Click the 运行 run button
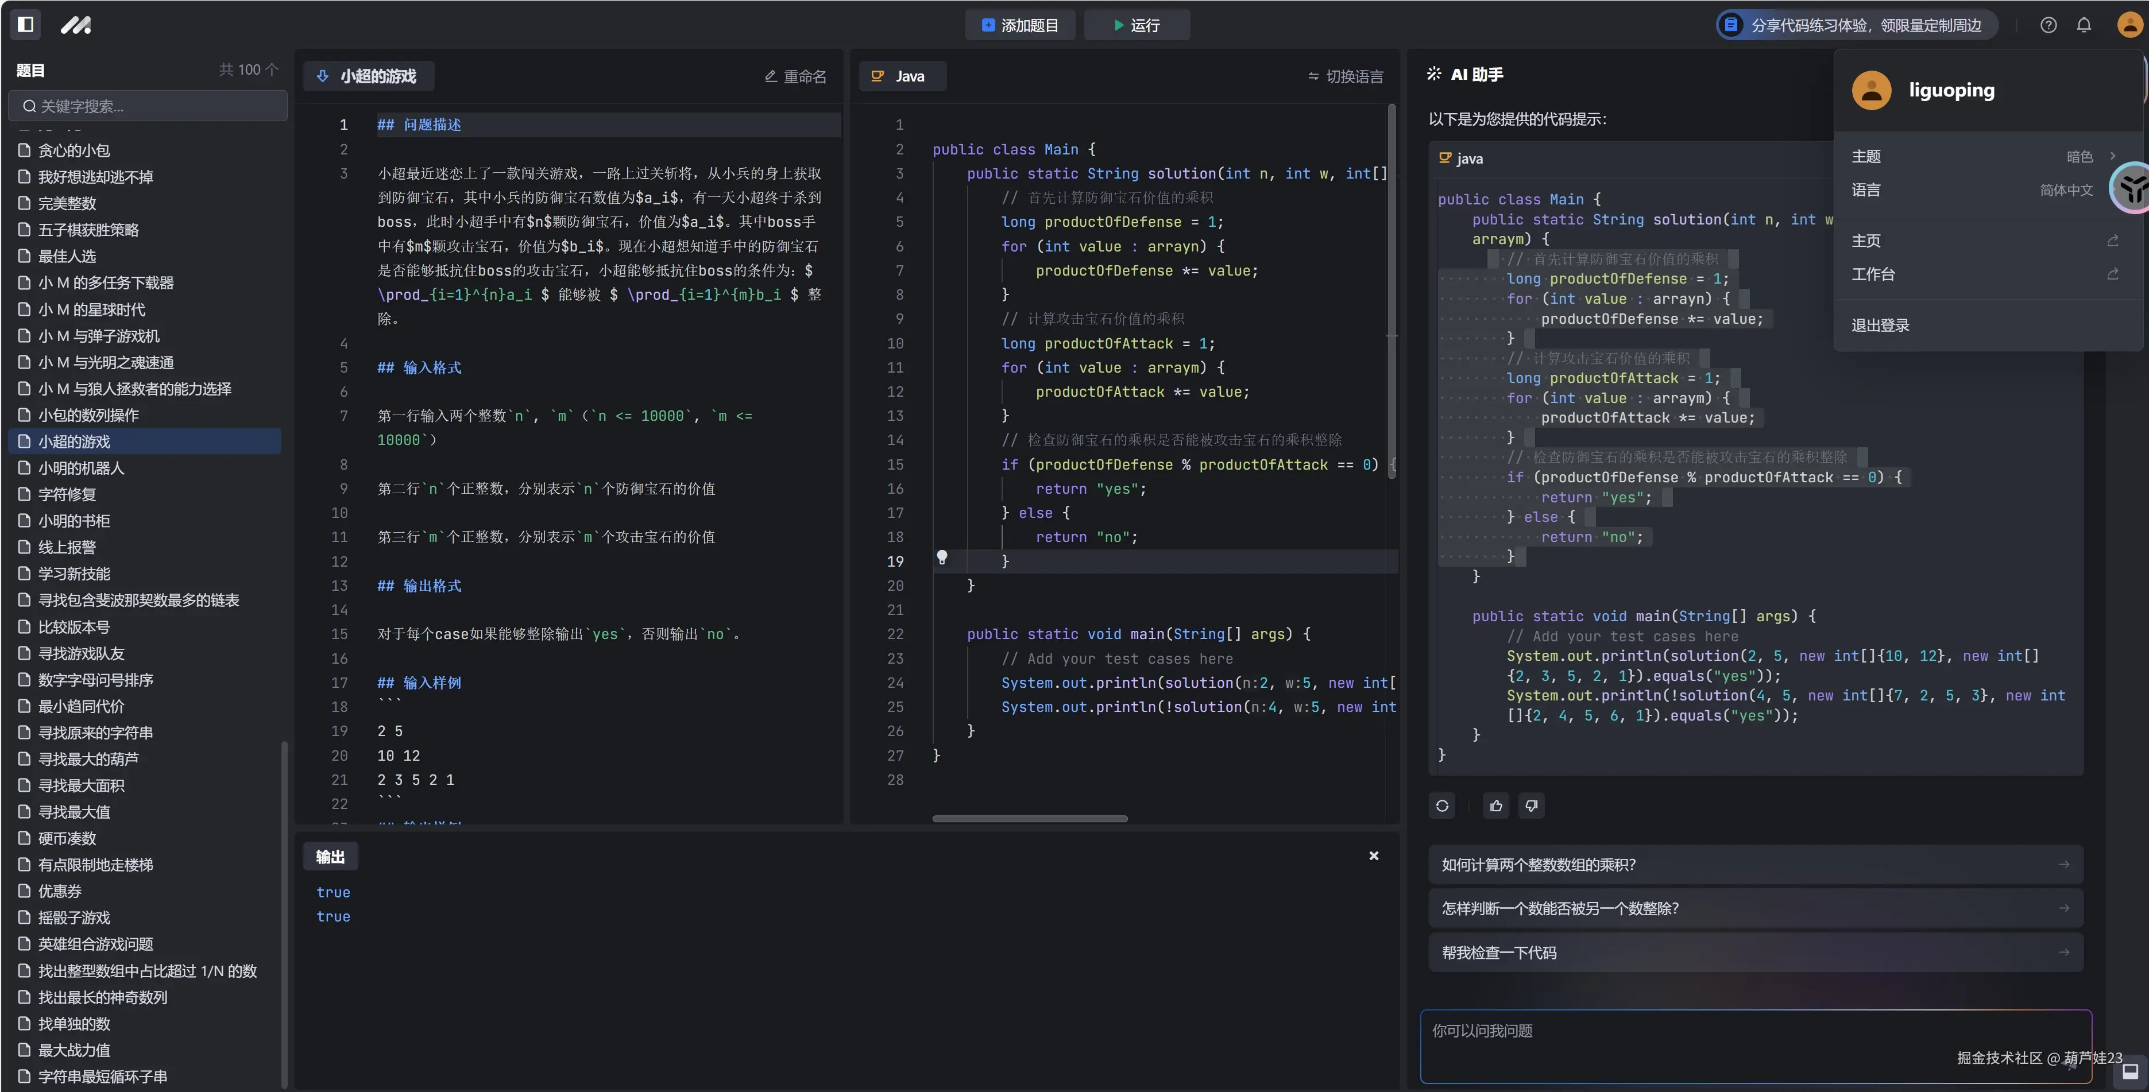 pos(1136,25)
